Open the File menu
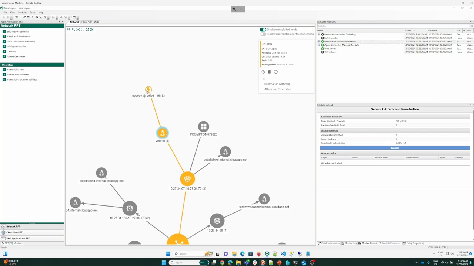This screenshot has width=474, height=266. click(x=5, y=13)
